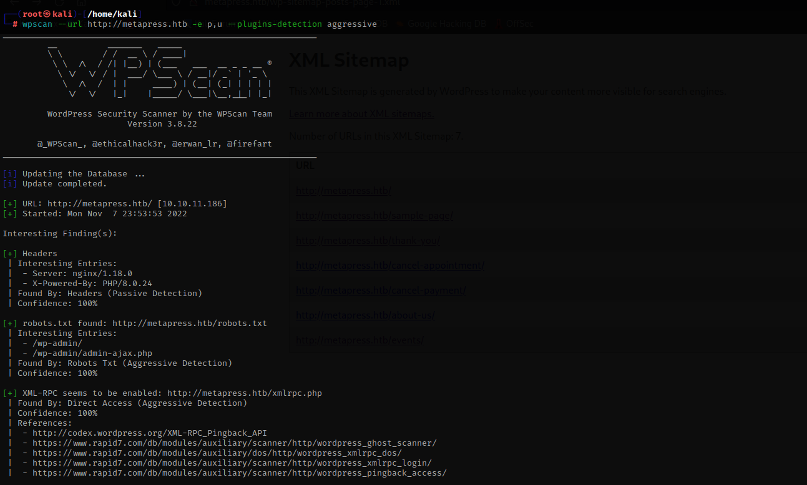The image size is (807, 485).
Task: Click the 'URL: http://metapress.htb/ [10.10.11.186]' line
Action: point(115,204)
